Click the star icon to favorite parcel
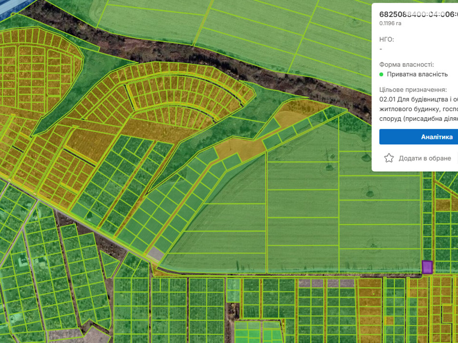The height and width of the screenshot is (343, 458). coord(389,158)
